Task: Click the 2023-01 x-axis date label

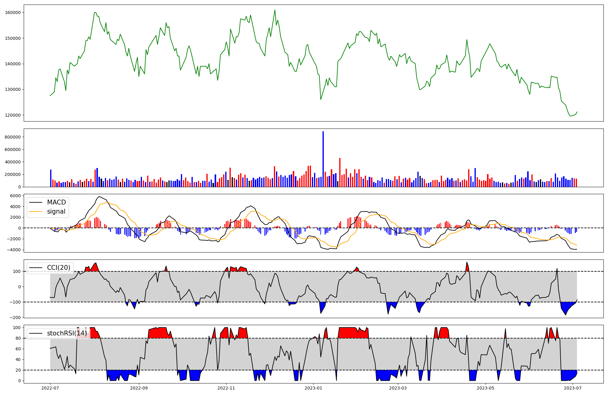Action: tap(313, 388)
